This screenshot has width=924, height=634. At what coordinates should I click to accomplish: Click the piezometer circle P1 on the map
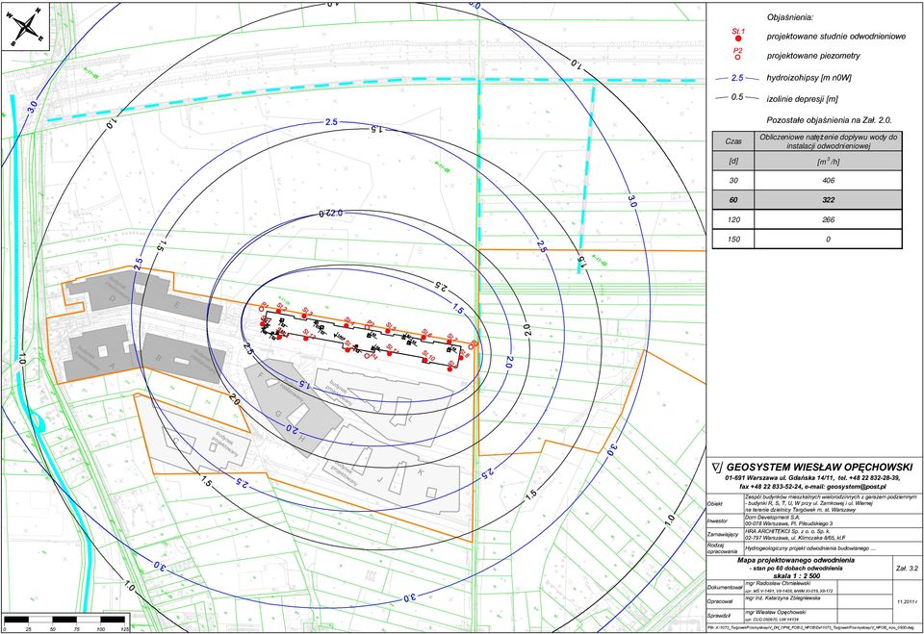point(264,311)
